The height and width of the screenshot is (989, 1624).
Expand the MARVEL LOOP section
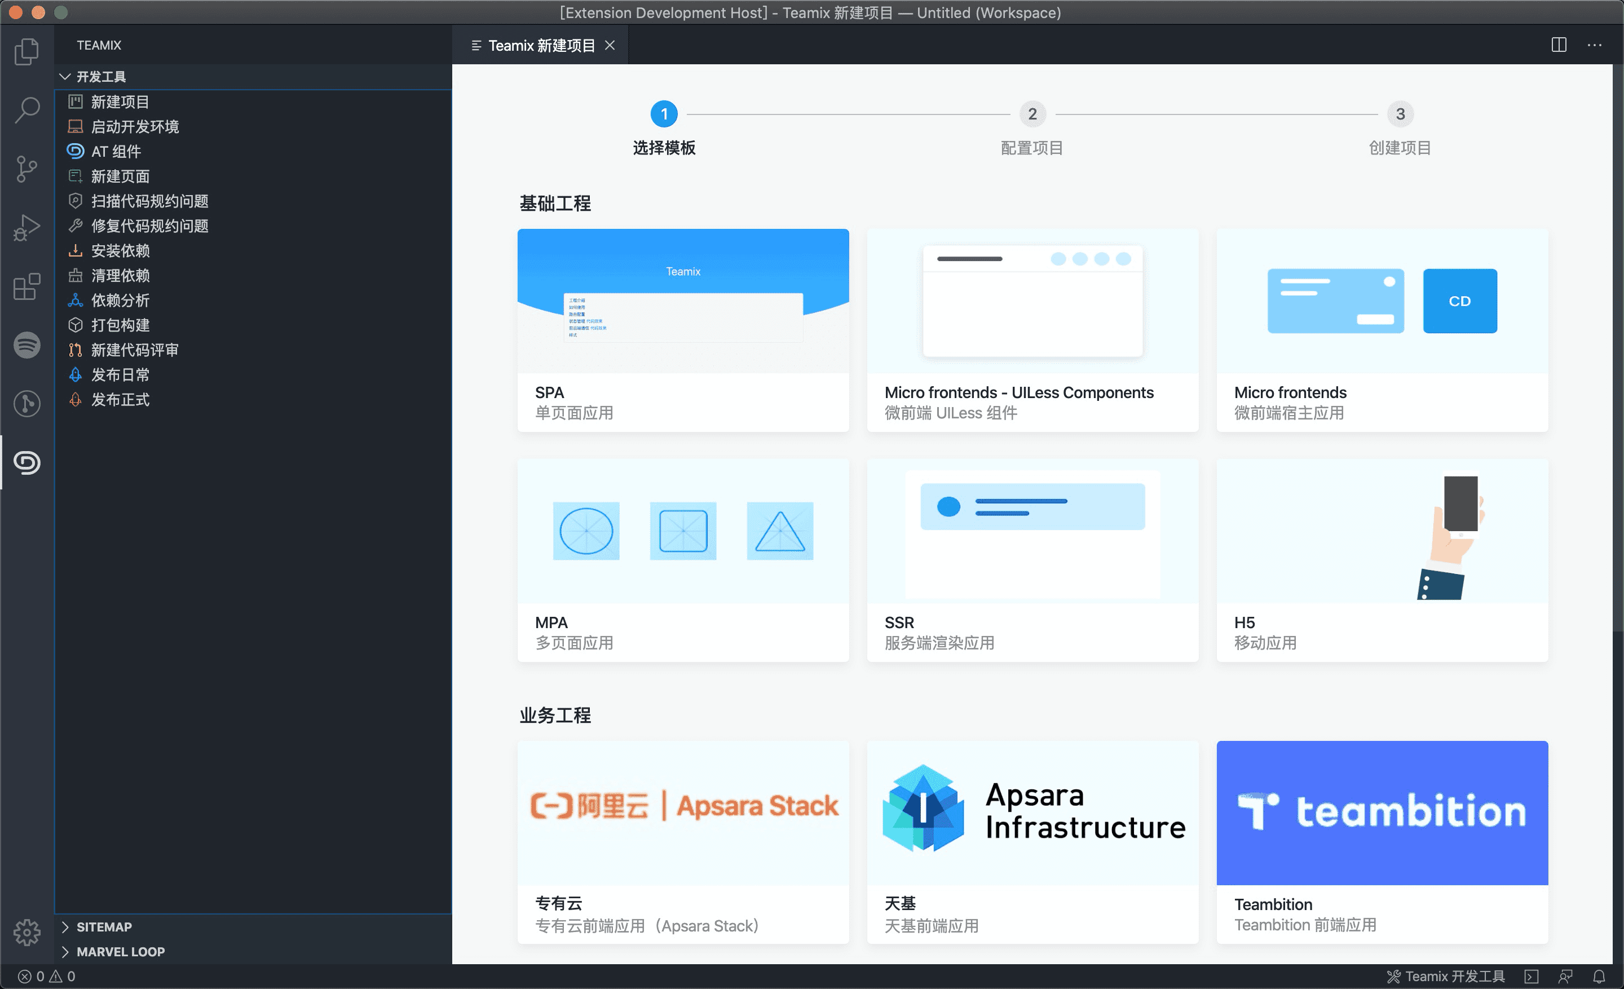click(x=254, y=951)
